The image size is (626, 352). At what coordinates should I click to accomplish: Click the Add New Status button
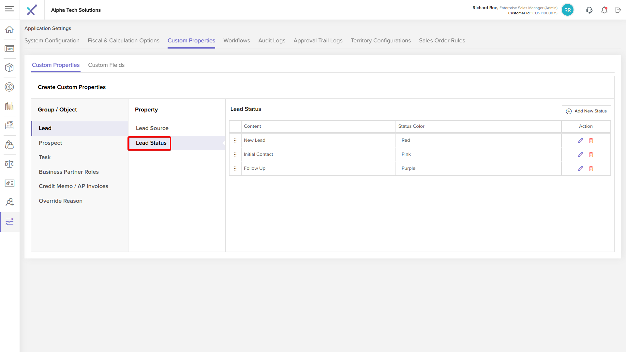click(x=586, y=111)
